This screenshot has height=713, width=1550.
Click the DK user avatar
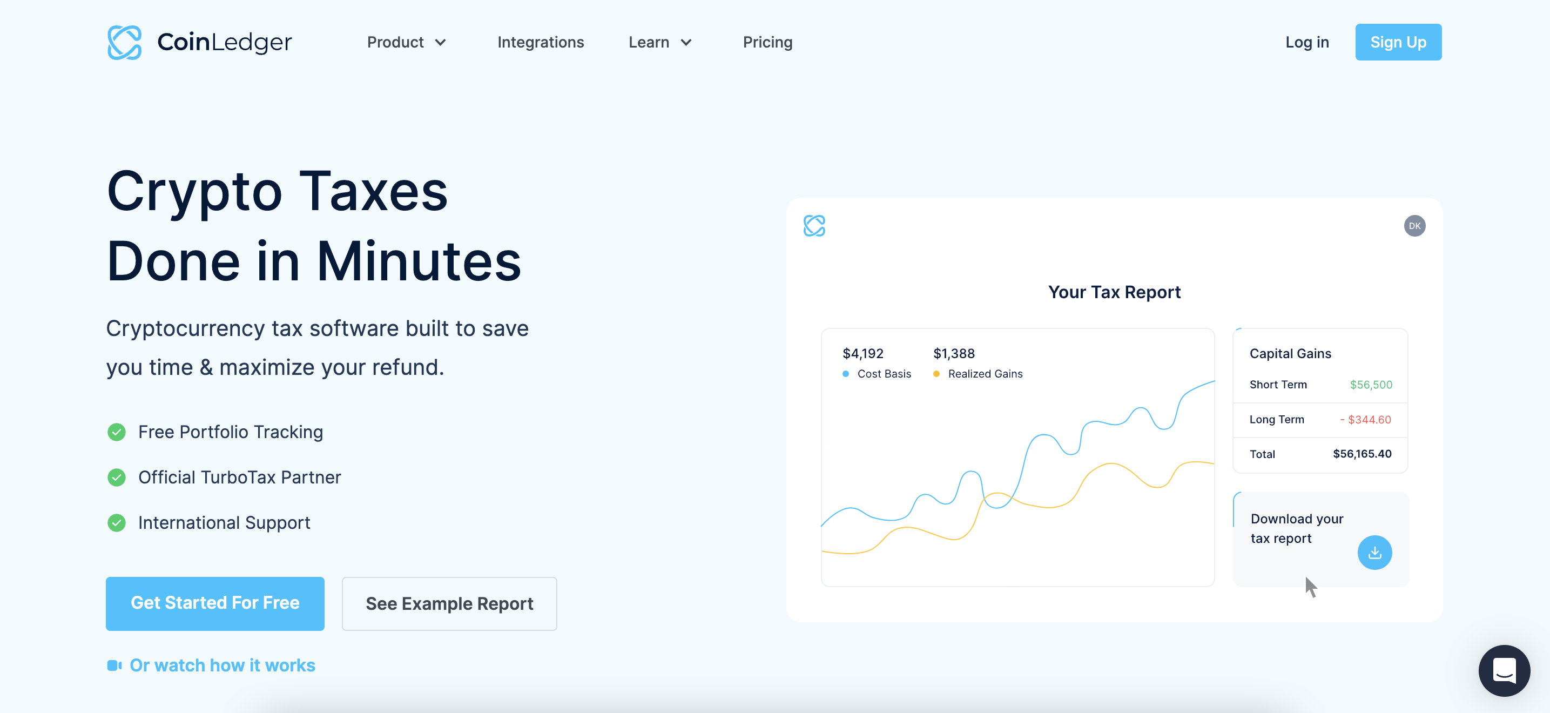point(1414,226)
